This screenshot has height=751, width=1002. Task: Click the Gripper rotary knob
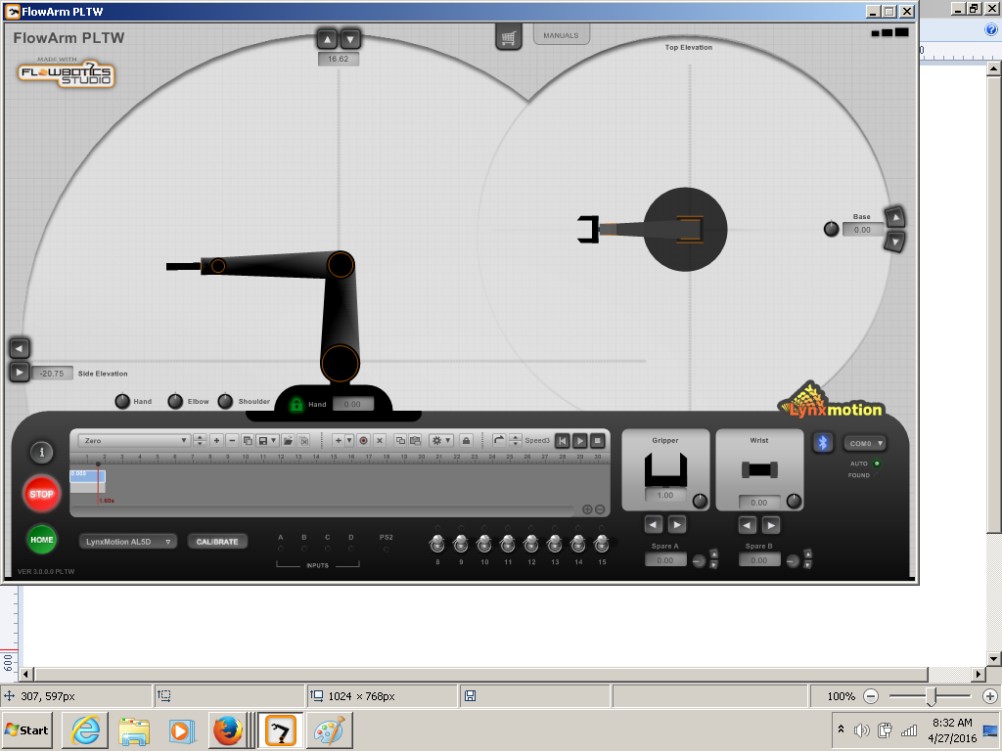[700, 502]
